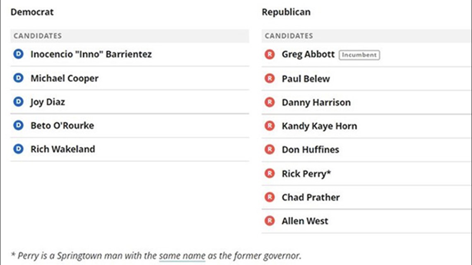The width and height of the screenshot is (472, 265).
Task: Click the D badge next to Michael Cooper
Action: click(18, 78)
